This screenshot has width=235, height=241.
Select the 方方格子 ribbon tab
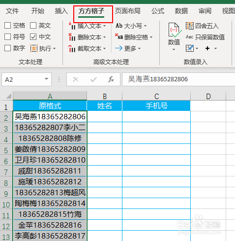pos(91,11)
